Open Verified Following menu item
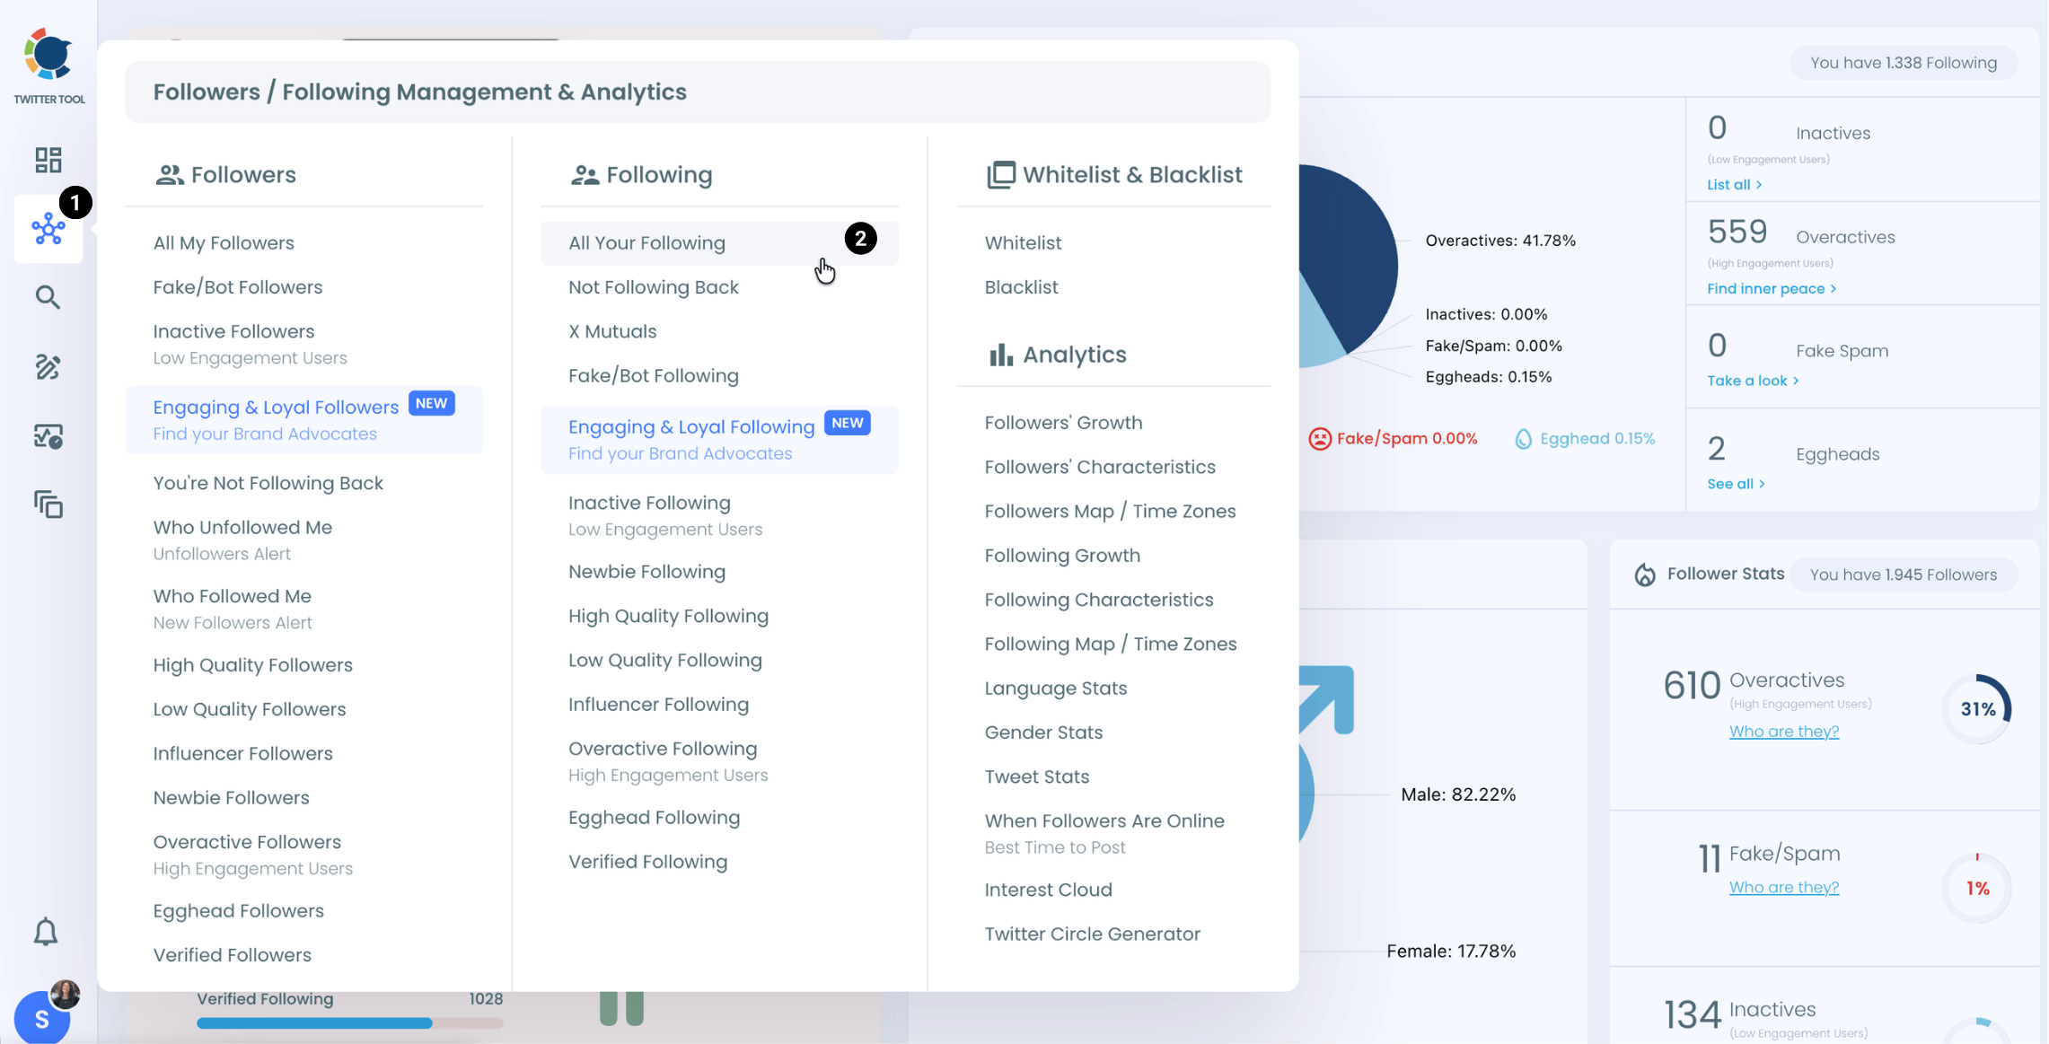Screen dimensions: 2049x1044 point(647,862)
